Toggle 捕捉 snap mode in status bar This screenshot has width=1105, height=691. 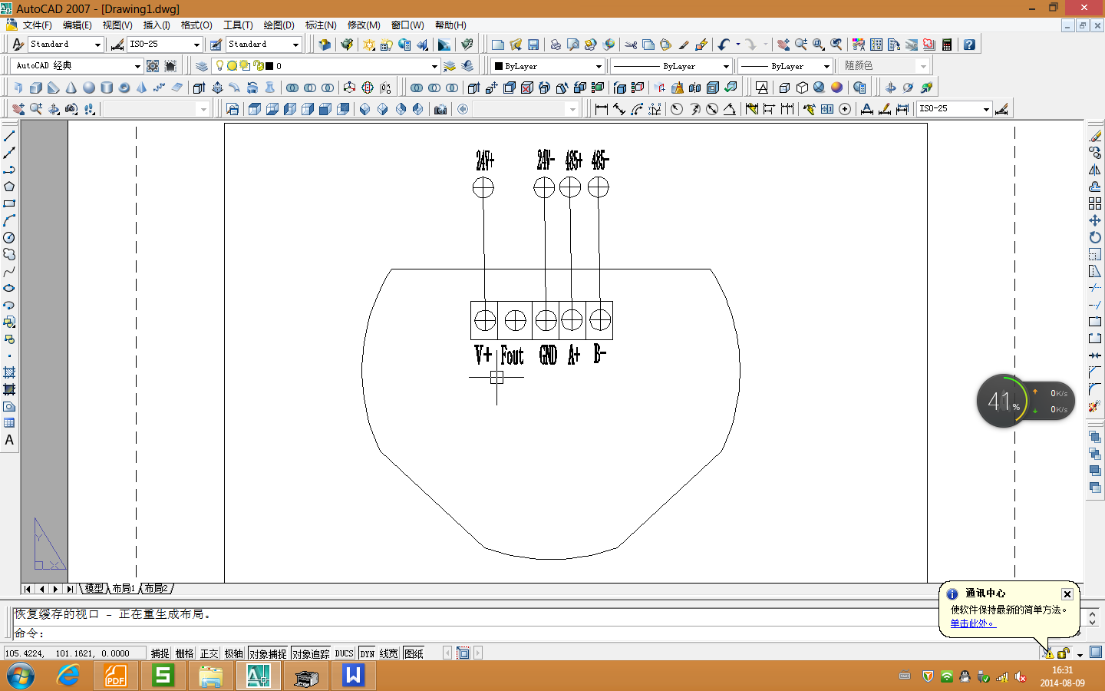tap(160, 653)
